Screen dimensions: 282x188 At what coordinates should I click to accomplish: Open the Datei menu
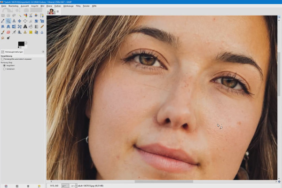(x=4, y=6)
